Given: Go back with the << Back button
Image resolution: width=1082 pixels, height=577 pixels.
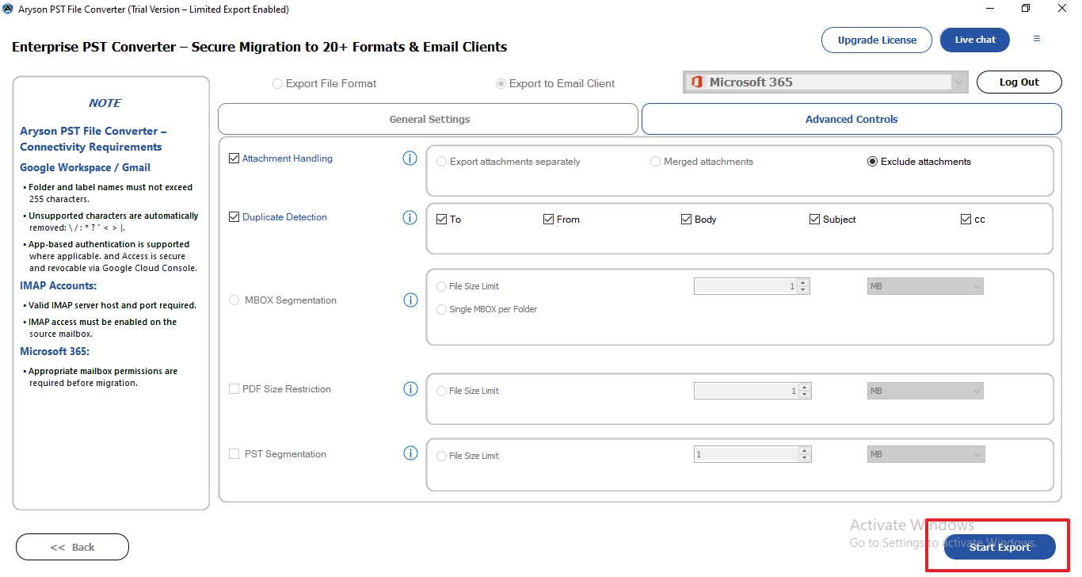Looking at the screenshot, I should [72, 547].
